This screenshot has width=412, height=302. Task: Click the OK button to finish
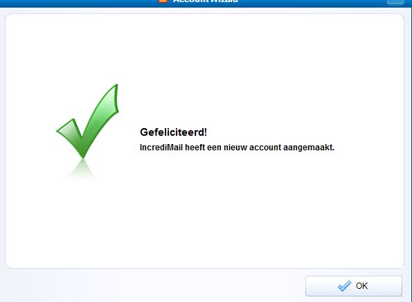coord(354,286)
